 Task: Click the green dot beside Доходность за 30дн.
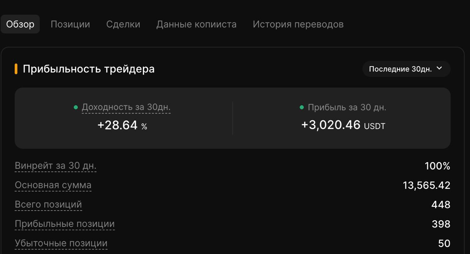click(76, 107)
